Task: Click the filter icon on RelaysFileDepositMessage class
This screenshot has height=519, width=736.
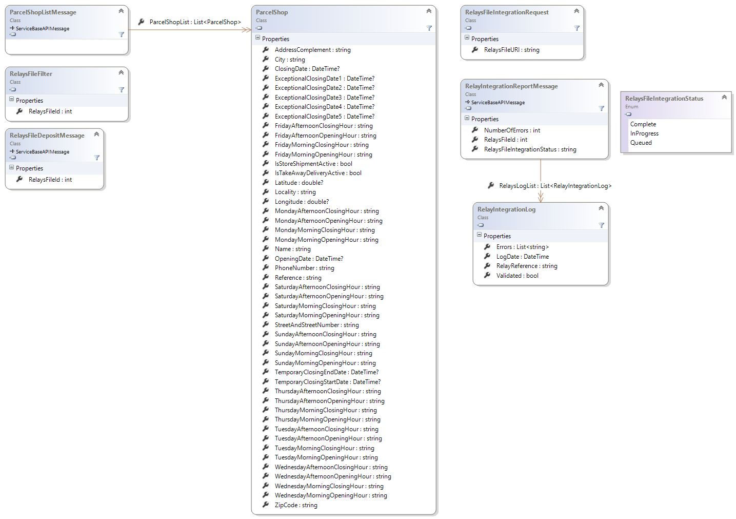Action: [96, 158]
